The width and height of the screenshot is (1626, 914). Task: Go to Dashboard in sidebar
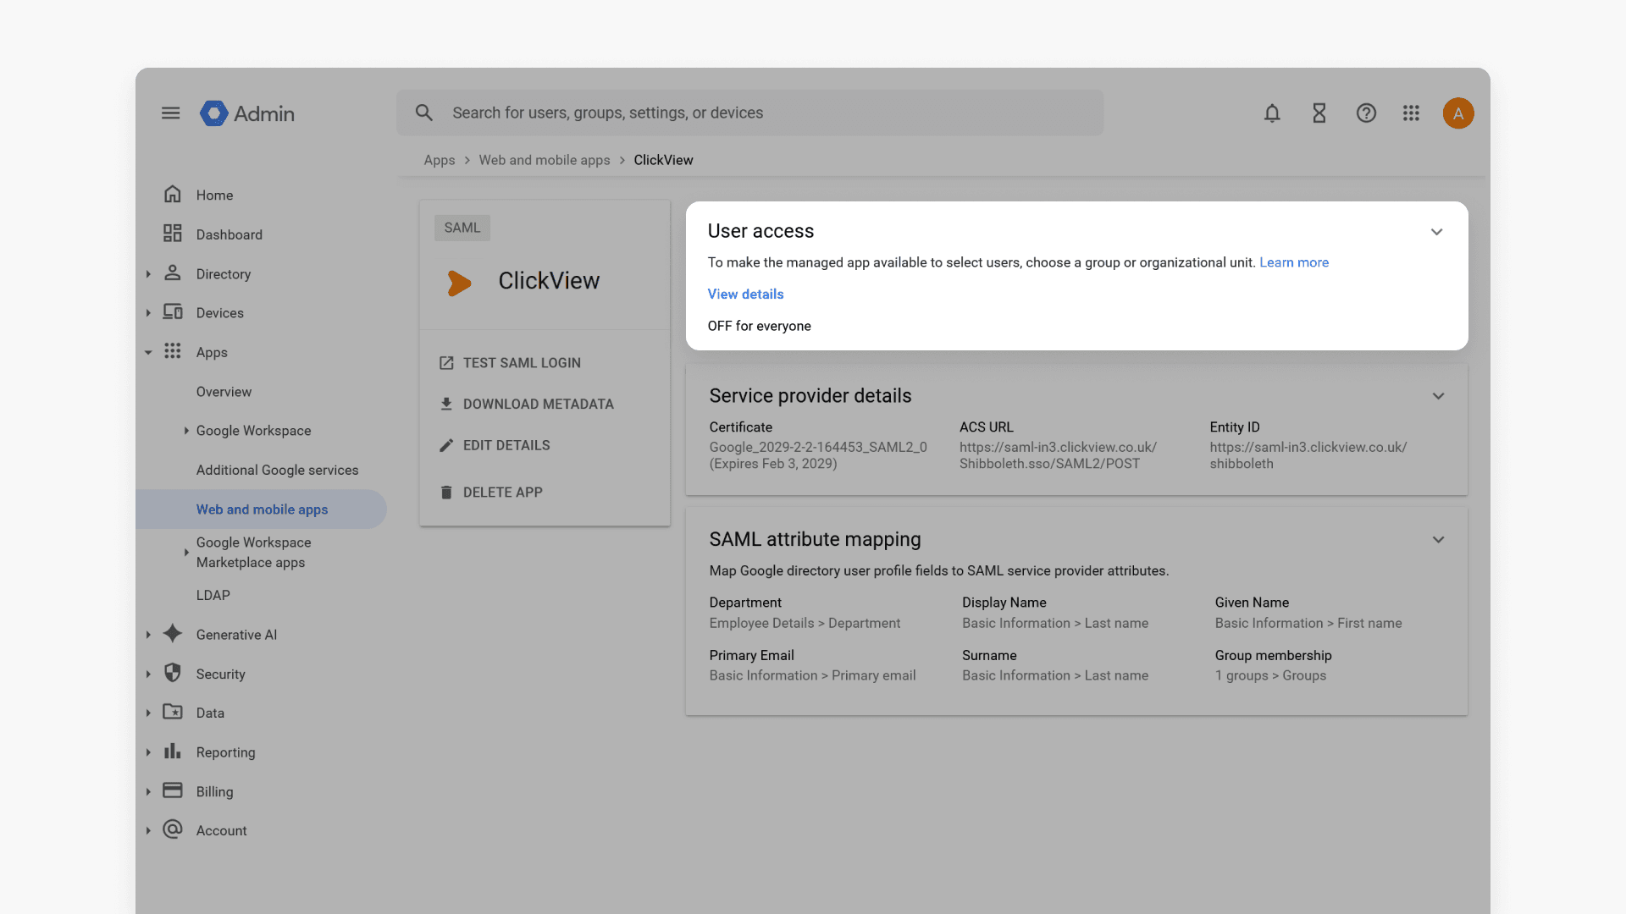229,234
